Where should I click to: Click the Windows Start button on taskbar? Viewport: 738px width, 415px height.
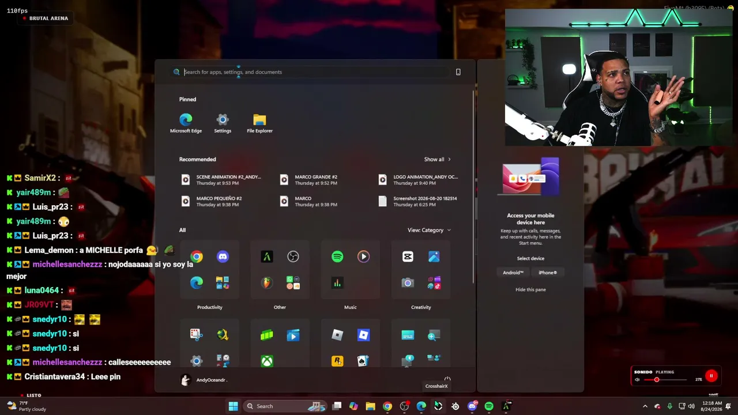tap(233, 406)
